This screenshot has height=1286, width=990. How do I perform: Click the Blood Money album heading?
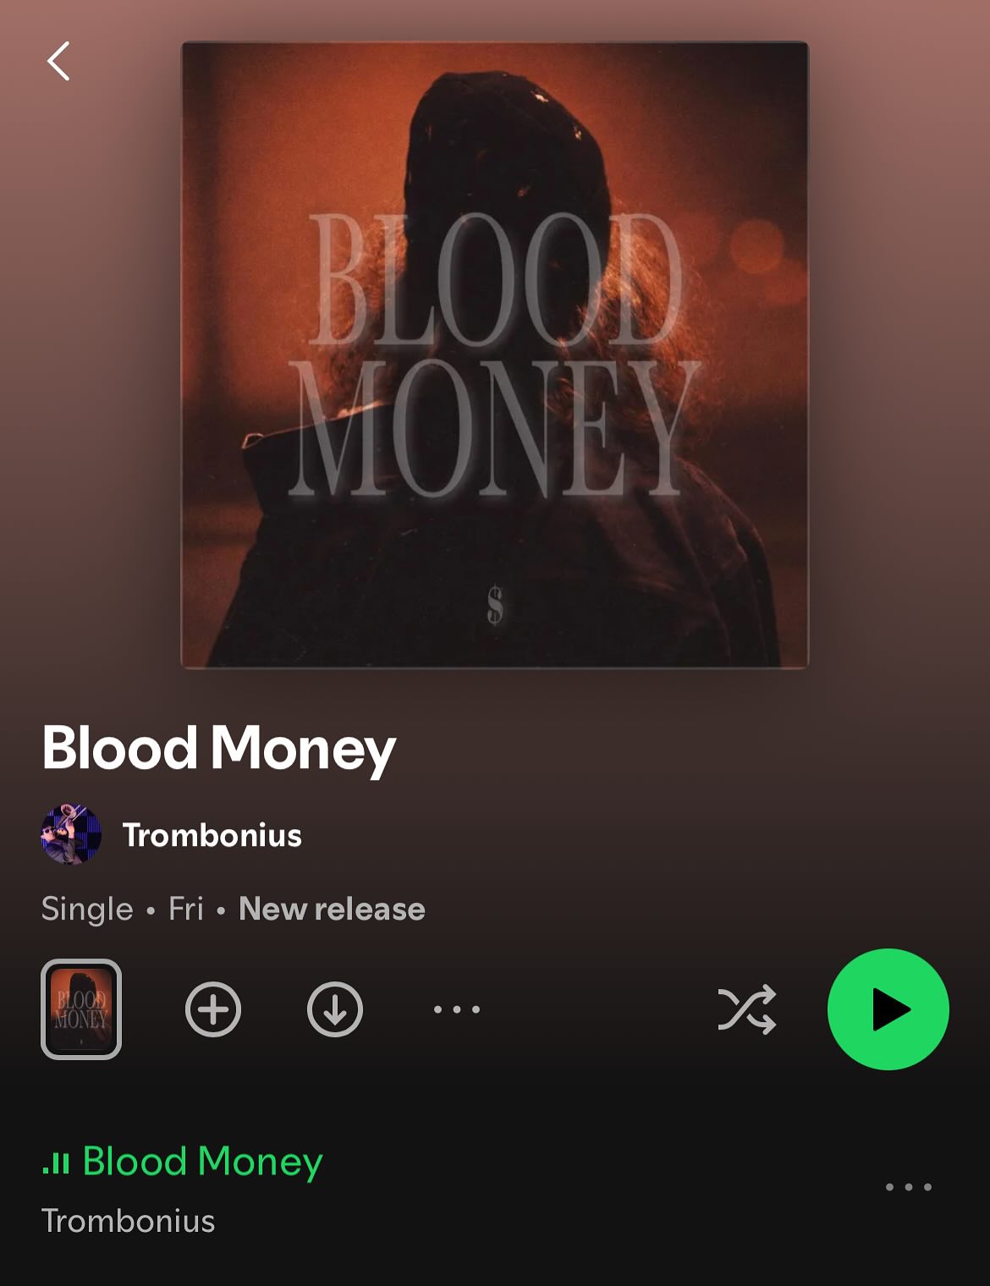219,749
